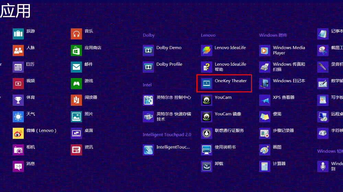Launch the 写字板 WordPad icon
The width and height of the screenshot is (343, 192).
click(x=323, y=100)
